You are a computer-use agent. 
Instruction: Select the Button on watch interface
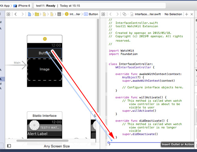click(45, 53)
